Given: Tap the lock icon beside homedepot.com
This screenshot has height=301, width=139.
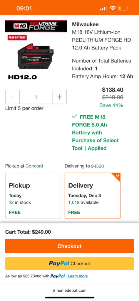Looking at the screenshot, I should pos(54,291).
